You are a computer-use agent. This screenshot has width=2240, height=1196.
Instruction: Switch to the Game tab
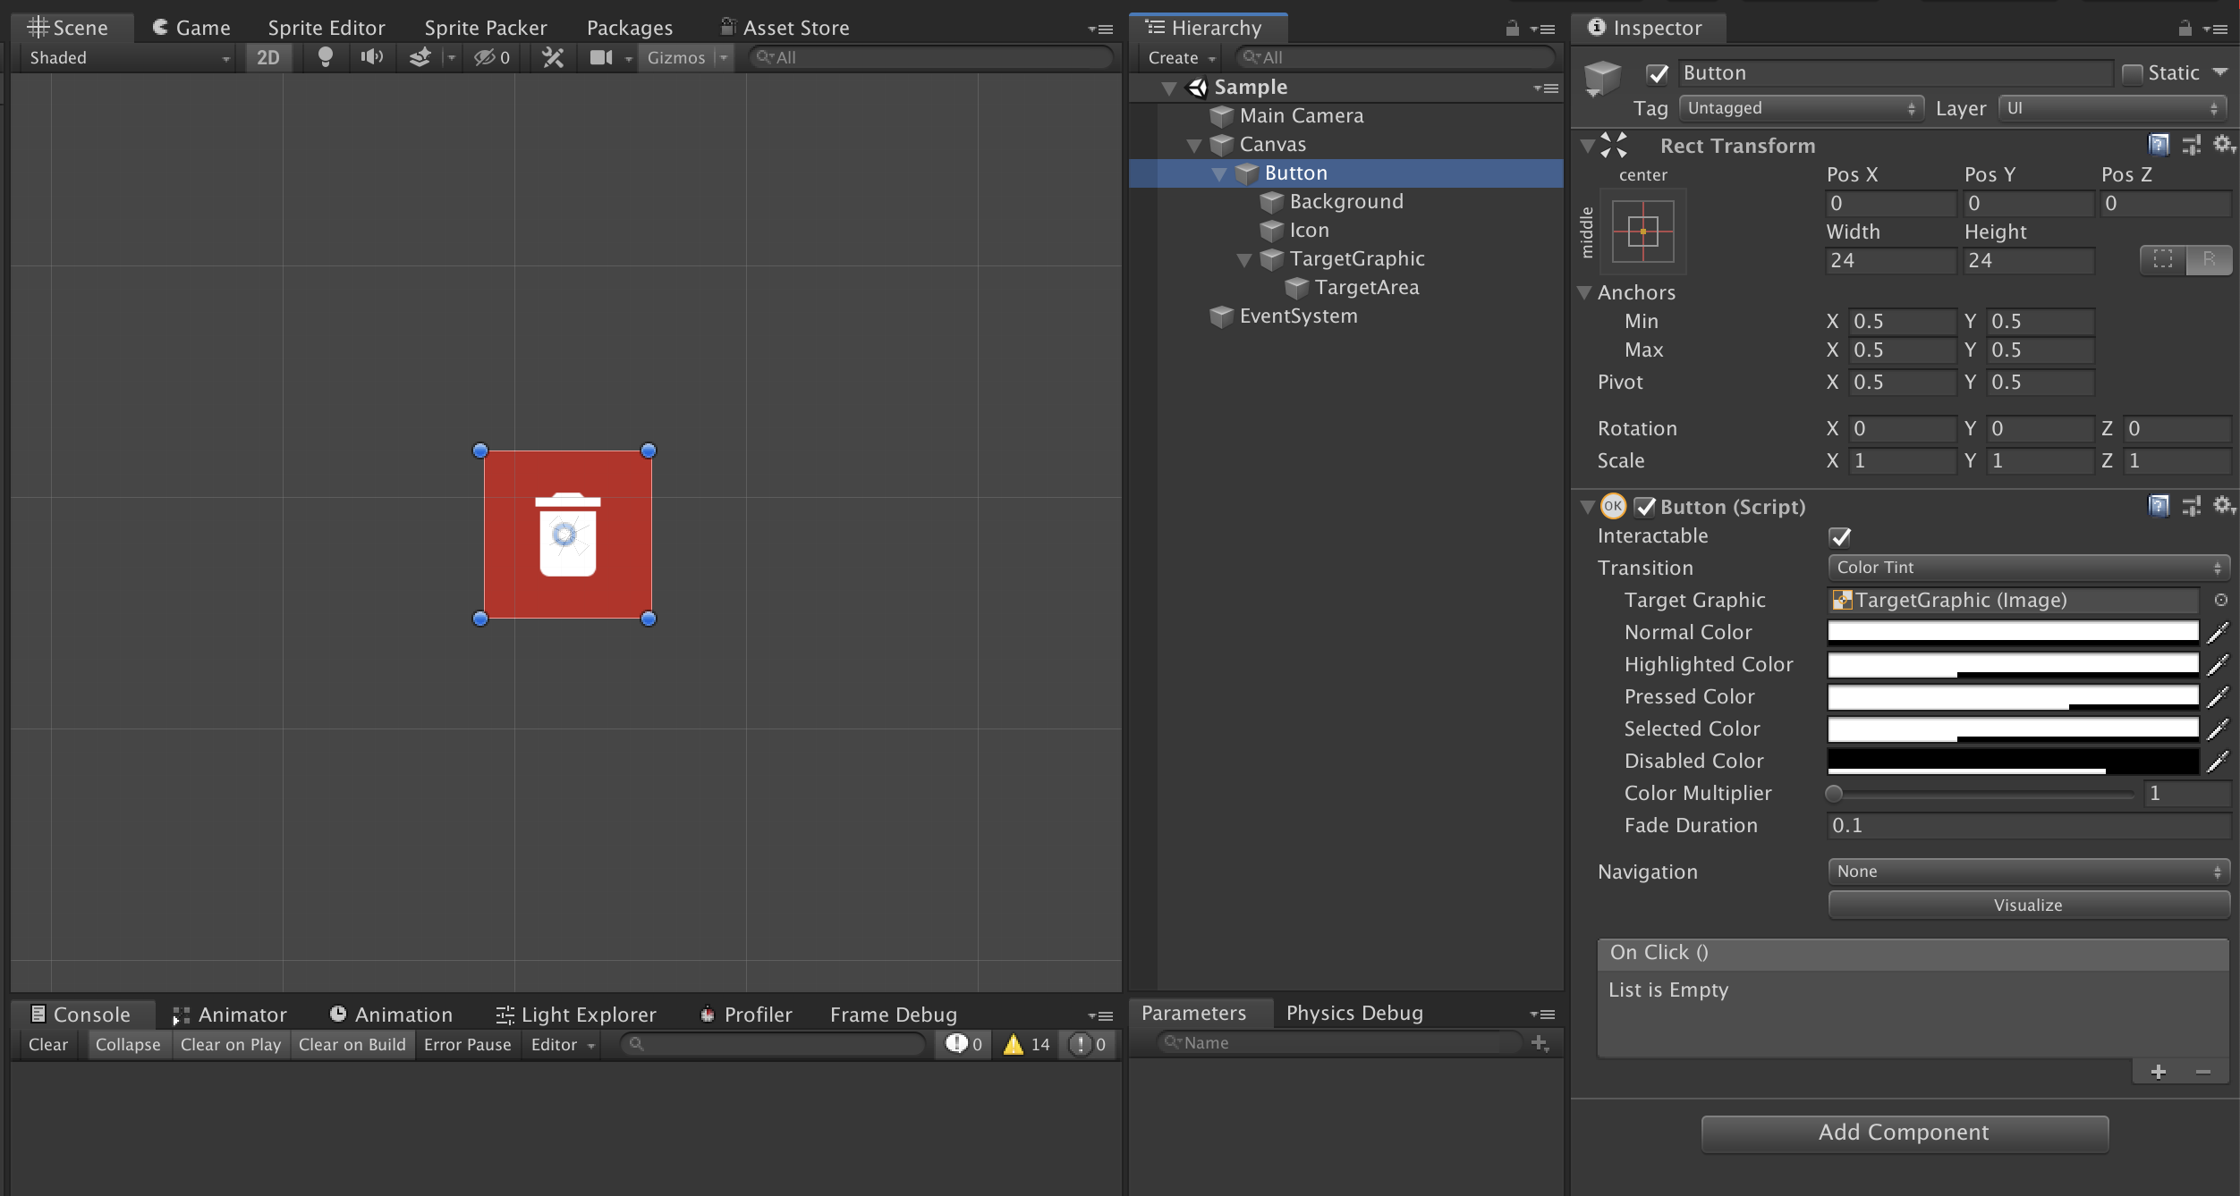coord(191,28)
